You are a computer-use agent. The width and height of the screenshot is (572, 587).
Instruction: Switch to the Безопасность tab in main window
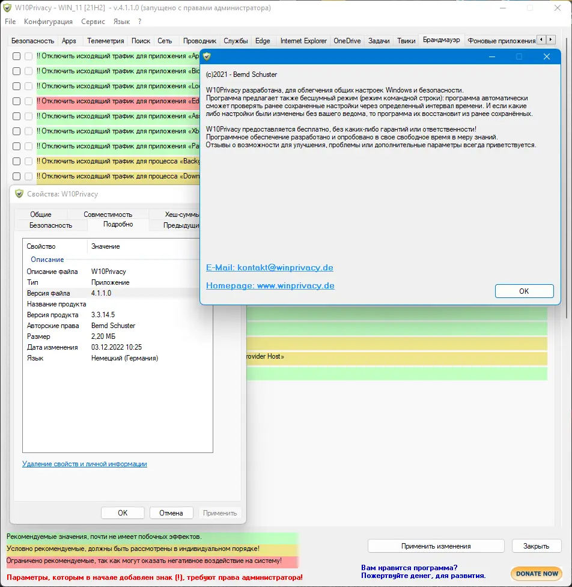32,41
